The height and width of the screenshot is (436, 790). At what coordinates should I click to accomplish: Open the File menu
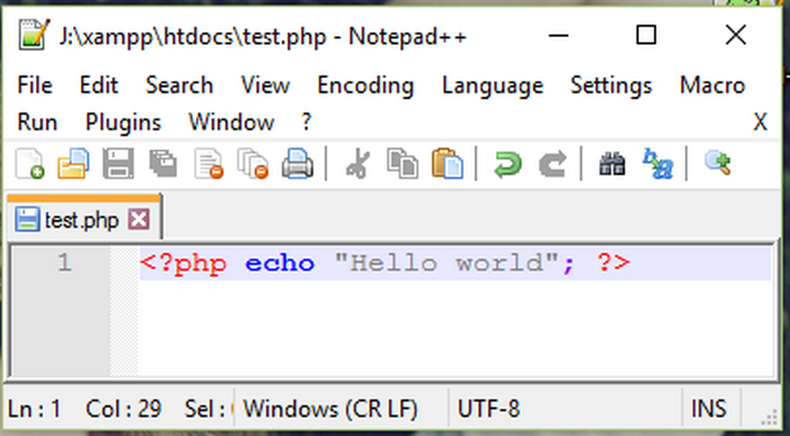[34, 85]
